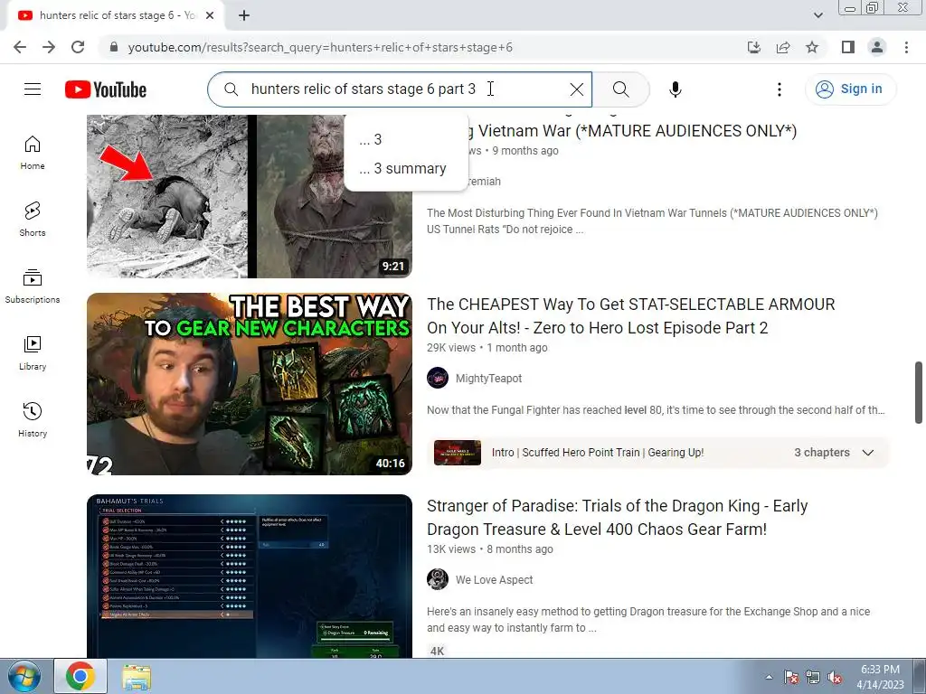The image size is (926, 694).
Task: Open the YouTube hamburger guide menu
Action: pos(33,89)
